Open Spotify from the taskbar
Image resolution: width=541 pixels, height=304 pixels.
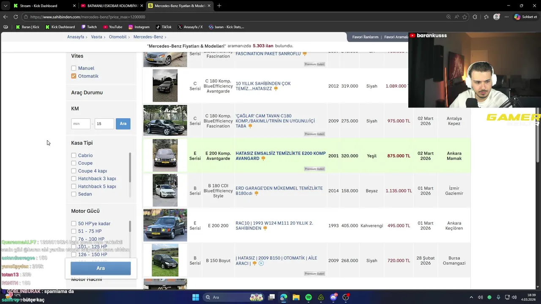[x=309, y=297]
